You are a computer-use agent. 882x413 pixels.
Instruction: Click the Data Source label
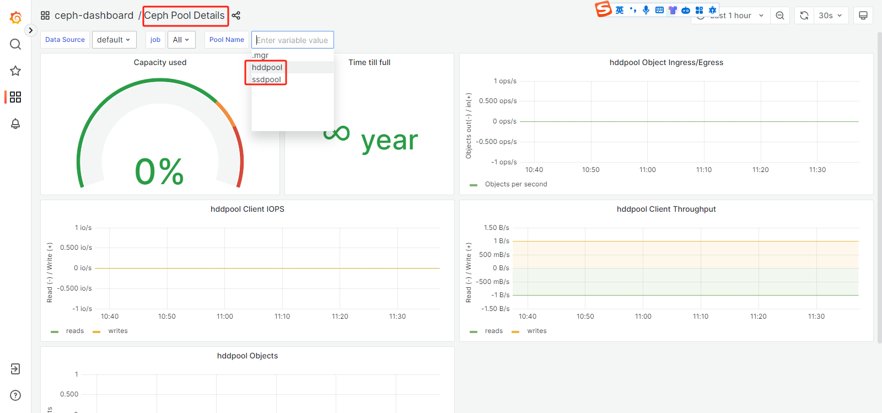[x=65, y=40]
